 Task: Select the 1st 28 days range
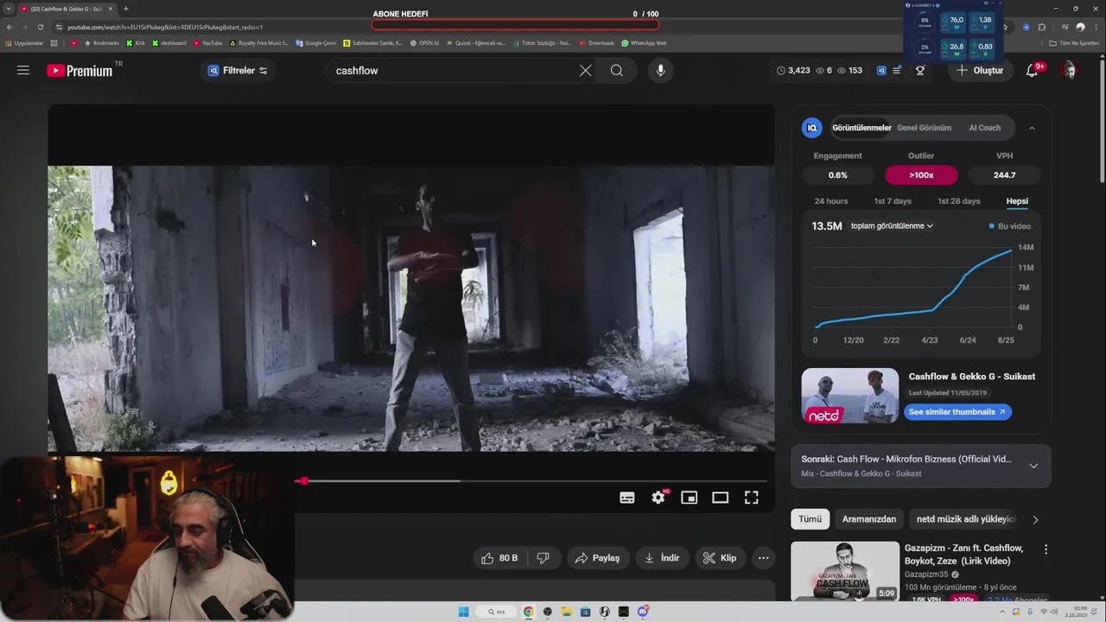959,201
